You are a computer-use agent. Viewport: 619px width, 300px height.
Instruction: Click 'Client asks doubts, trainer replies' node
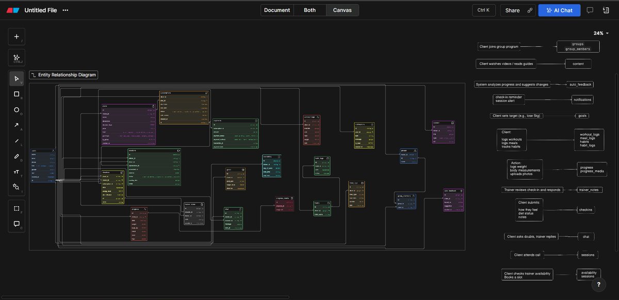point(531,237)
